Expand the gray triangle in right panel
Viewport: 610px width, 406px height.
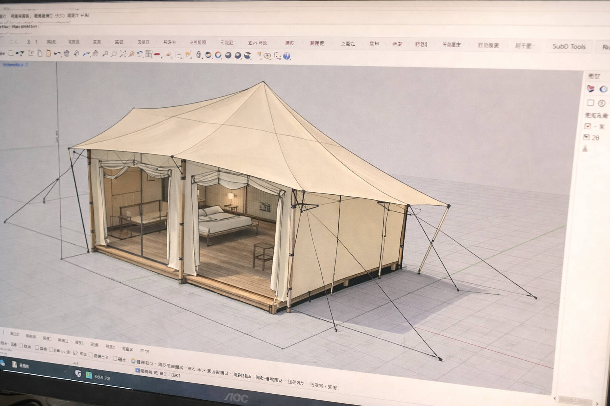click(585, 149)
